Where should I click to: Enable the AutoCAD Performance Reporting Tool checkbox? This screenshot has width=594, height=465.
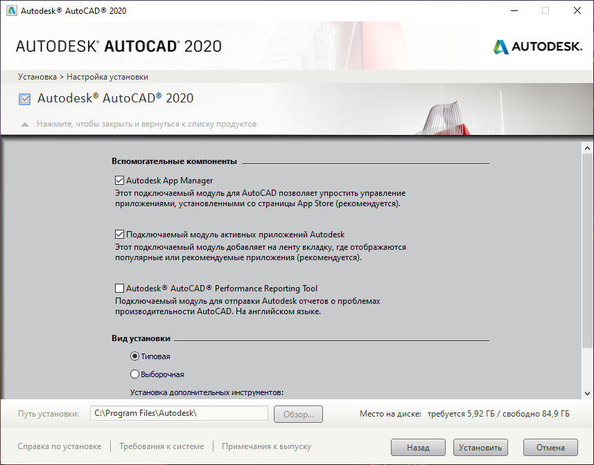(x=119, y=289)
